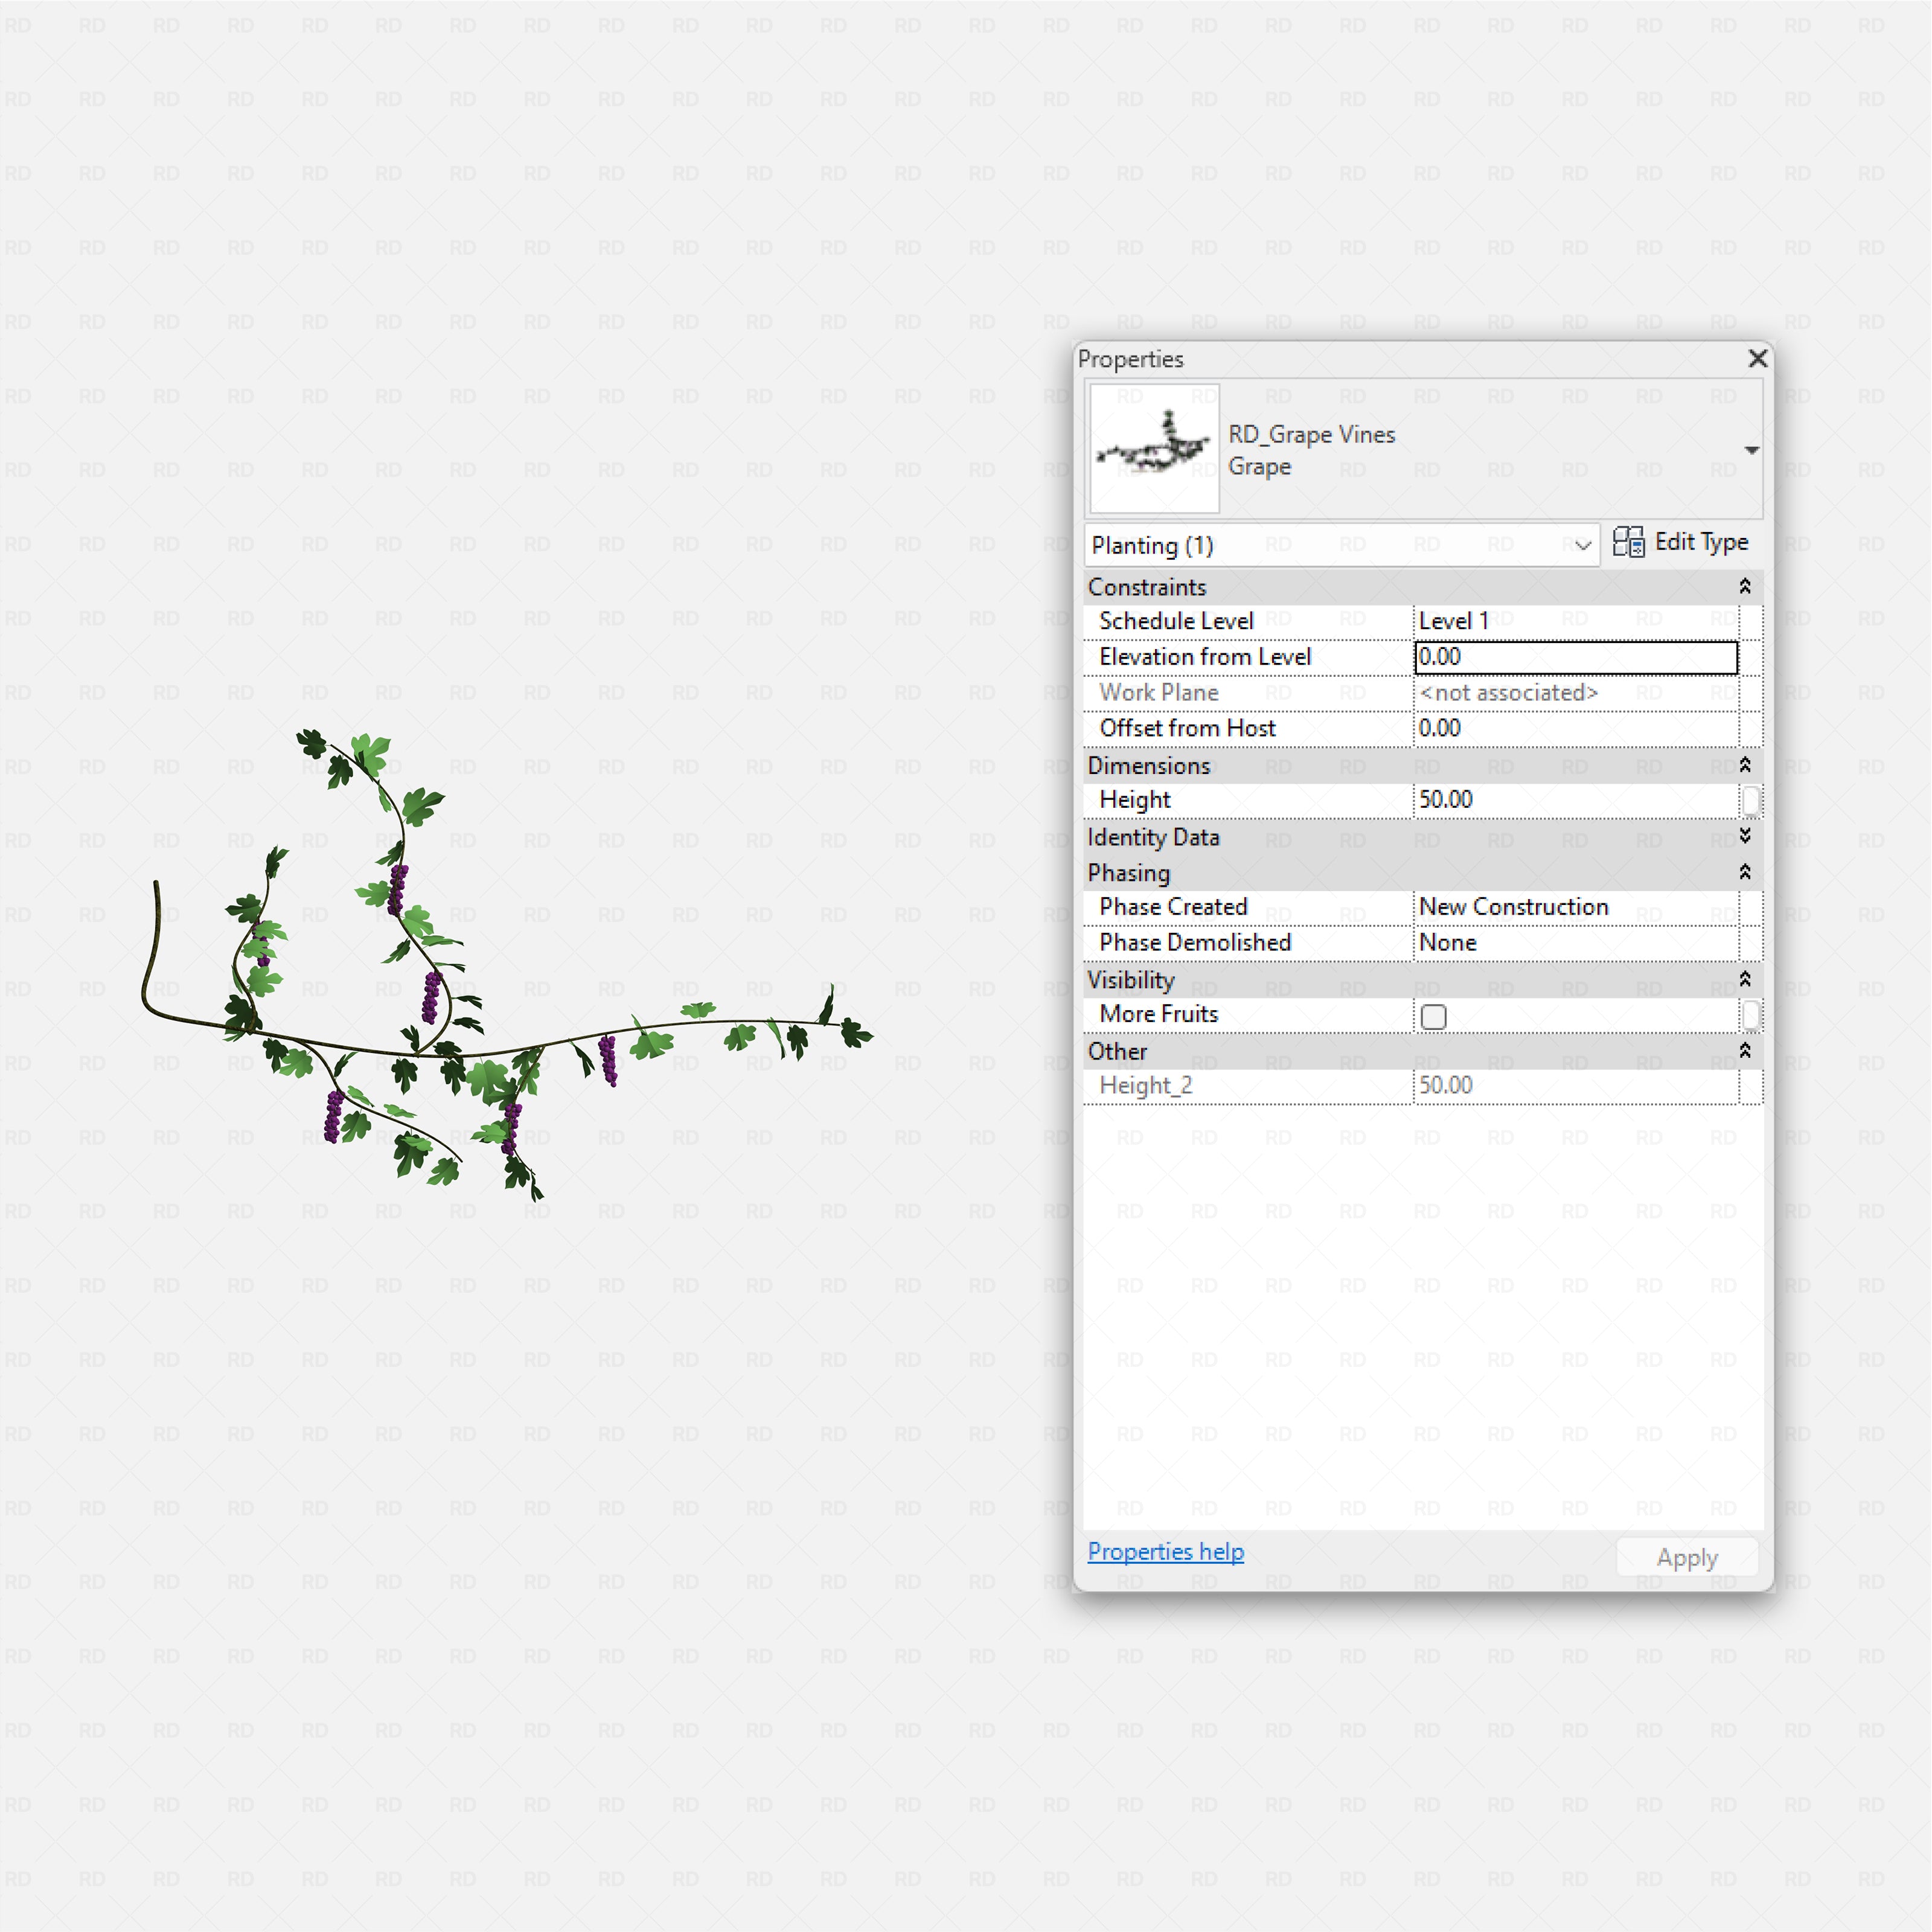Open the Planting (1) filter dropdown
Viewport: 1932px width, 1932px height.
click(1583, 546)
